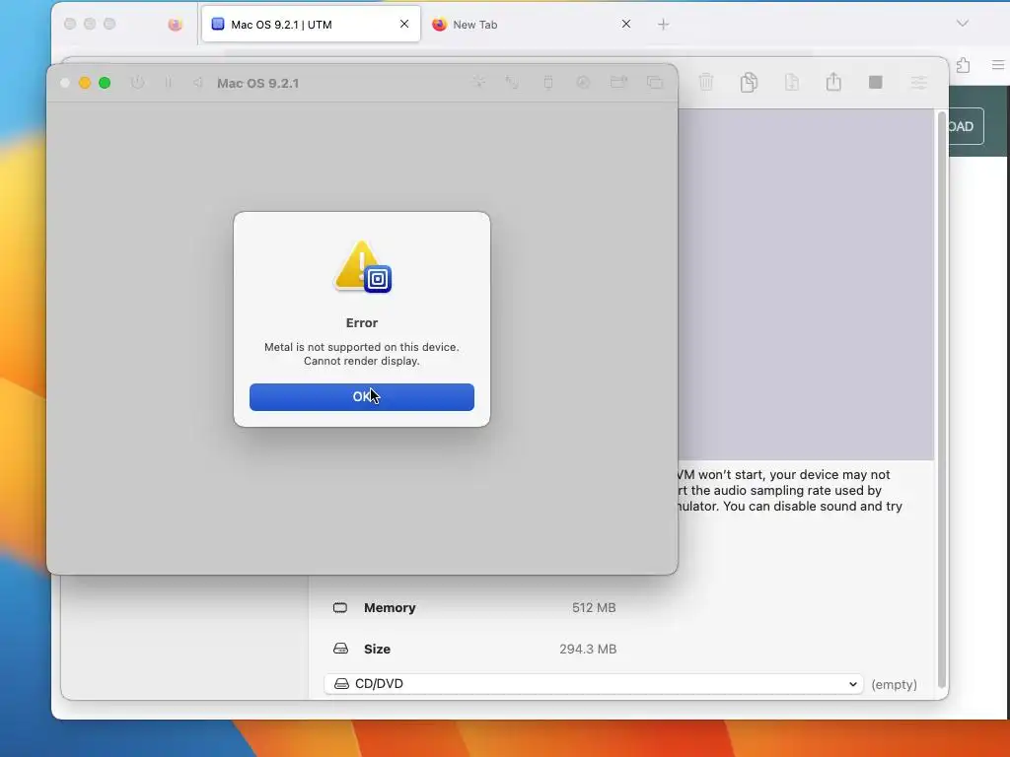Screen dimensions: 1010x757
Task: Switch to the Mac OS 9.2.1 | UTM browser tab
Action: (x=311, y=25)
